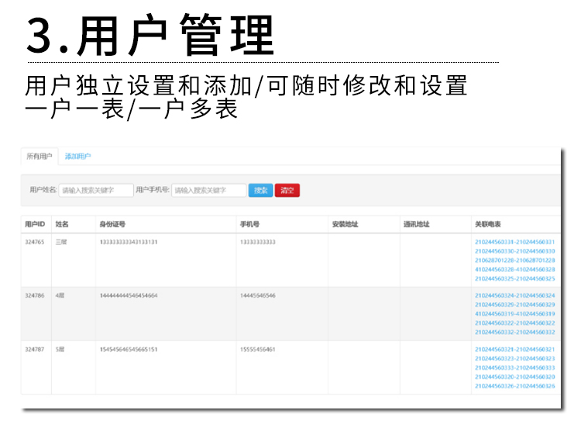The width and height of the screenshot is (581, 424).
Task: Open meter link 210244560324-210244560324
Action: pyautogui.click(x=514, y=295)
